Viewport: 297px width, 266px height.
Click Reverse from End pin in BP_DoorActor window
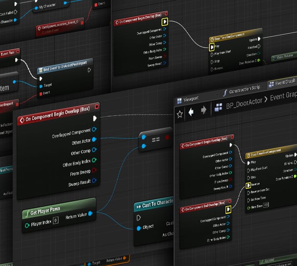click(x=248, y=193)
